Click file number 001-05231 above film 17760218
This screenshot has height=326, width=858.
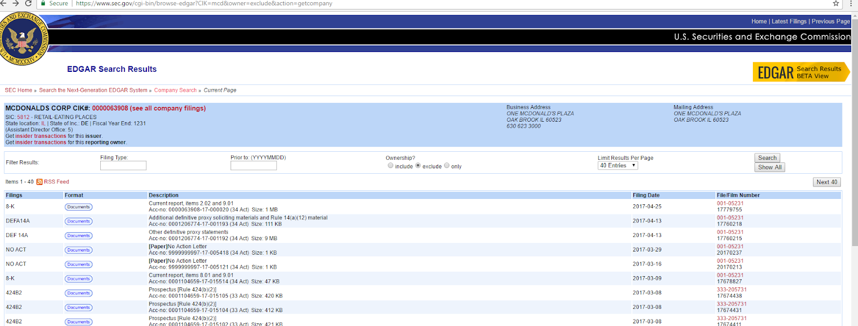tap(730, 218)
